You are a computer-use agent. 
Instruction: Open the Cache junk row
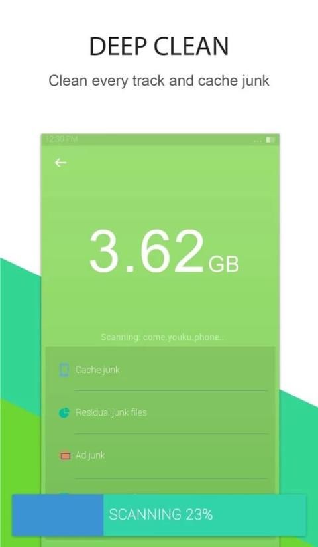click(160, 370)
